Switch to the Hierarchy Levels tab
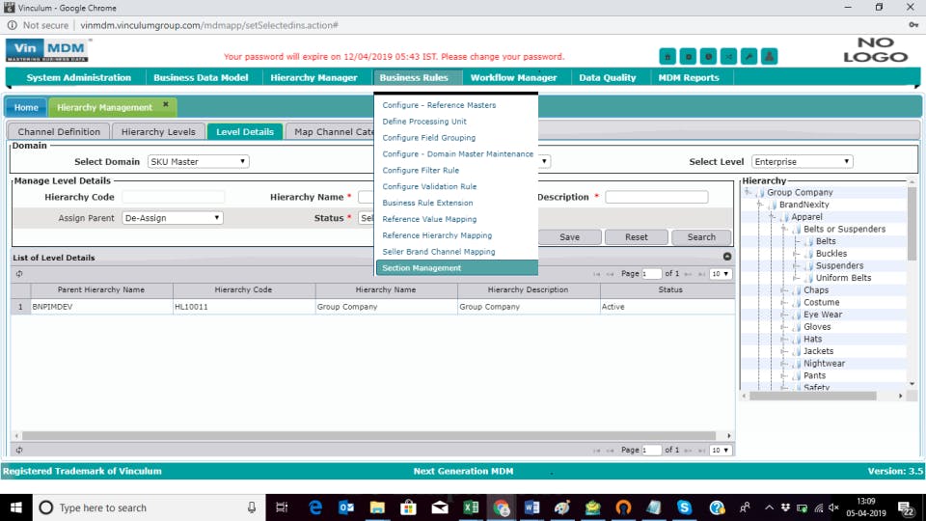The height and width of the screenshot is (521, 926). (157, 132)
